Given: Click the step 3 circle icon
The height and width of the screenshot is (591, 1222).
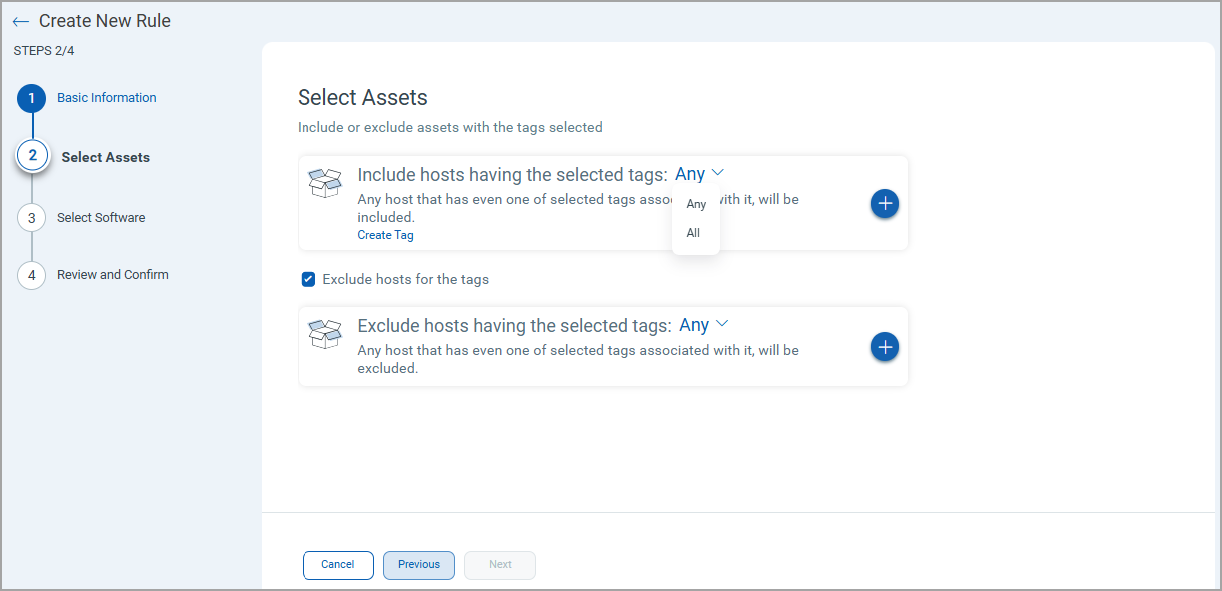Looking at the screenshot, I should tap(32, 218).
